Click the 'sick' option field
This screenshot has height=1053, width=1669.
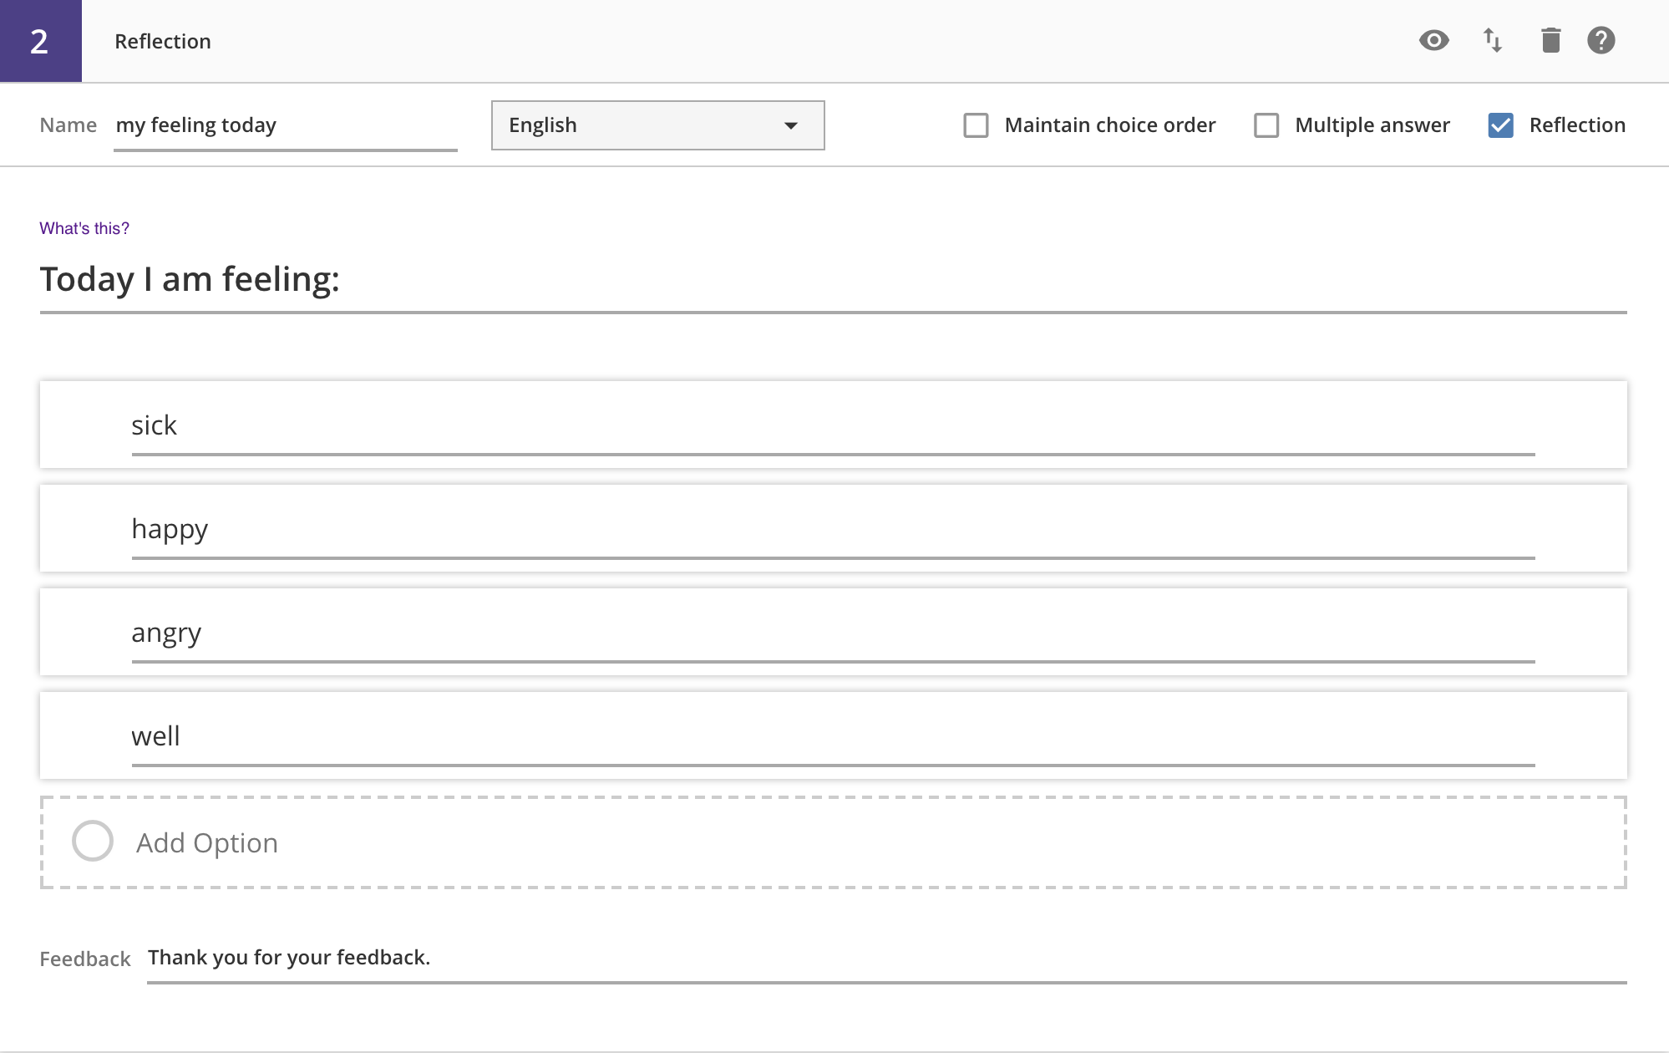832,426
